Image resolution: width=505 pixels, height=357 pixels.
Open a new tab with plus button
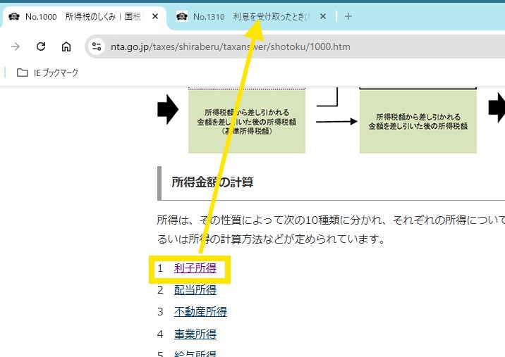pyautogui.click(x=348, y=16)
